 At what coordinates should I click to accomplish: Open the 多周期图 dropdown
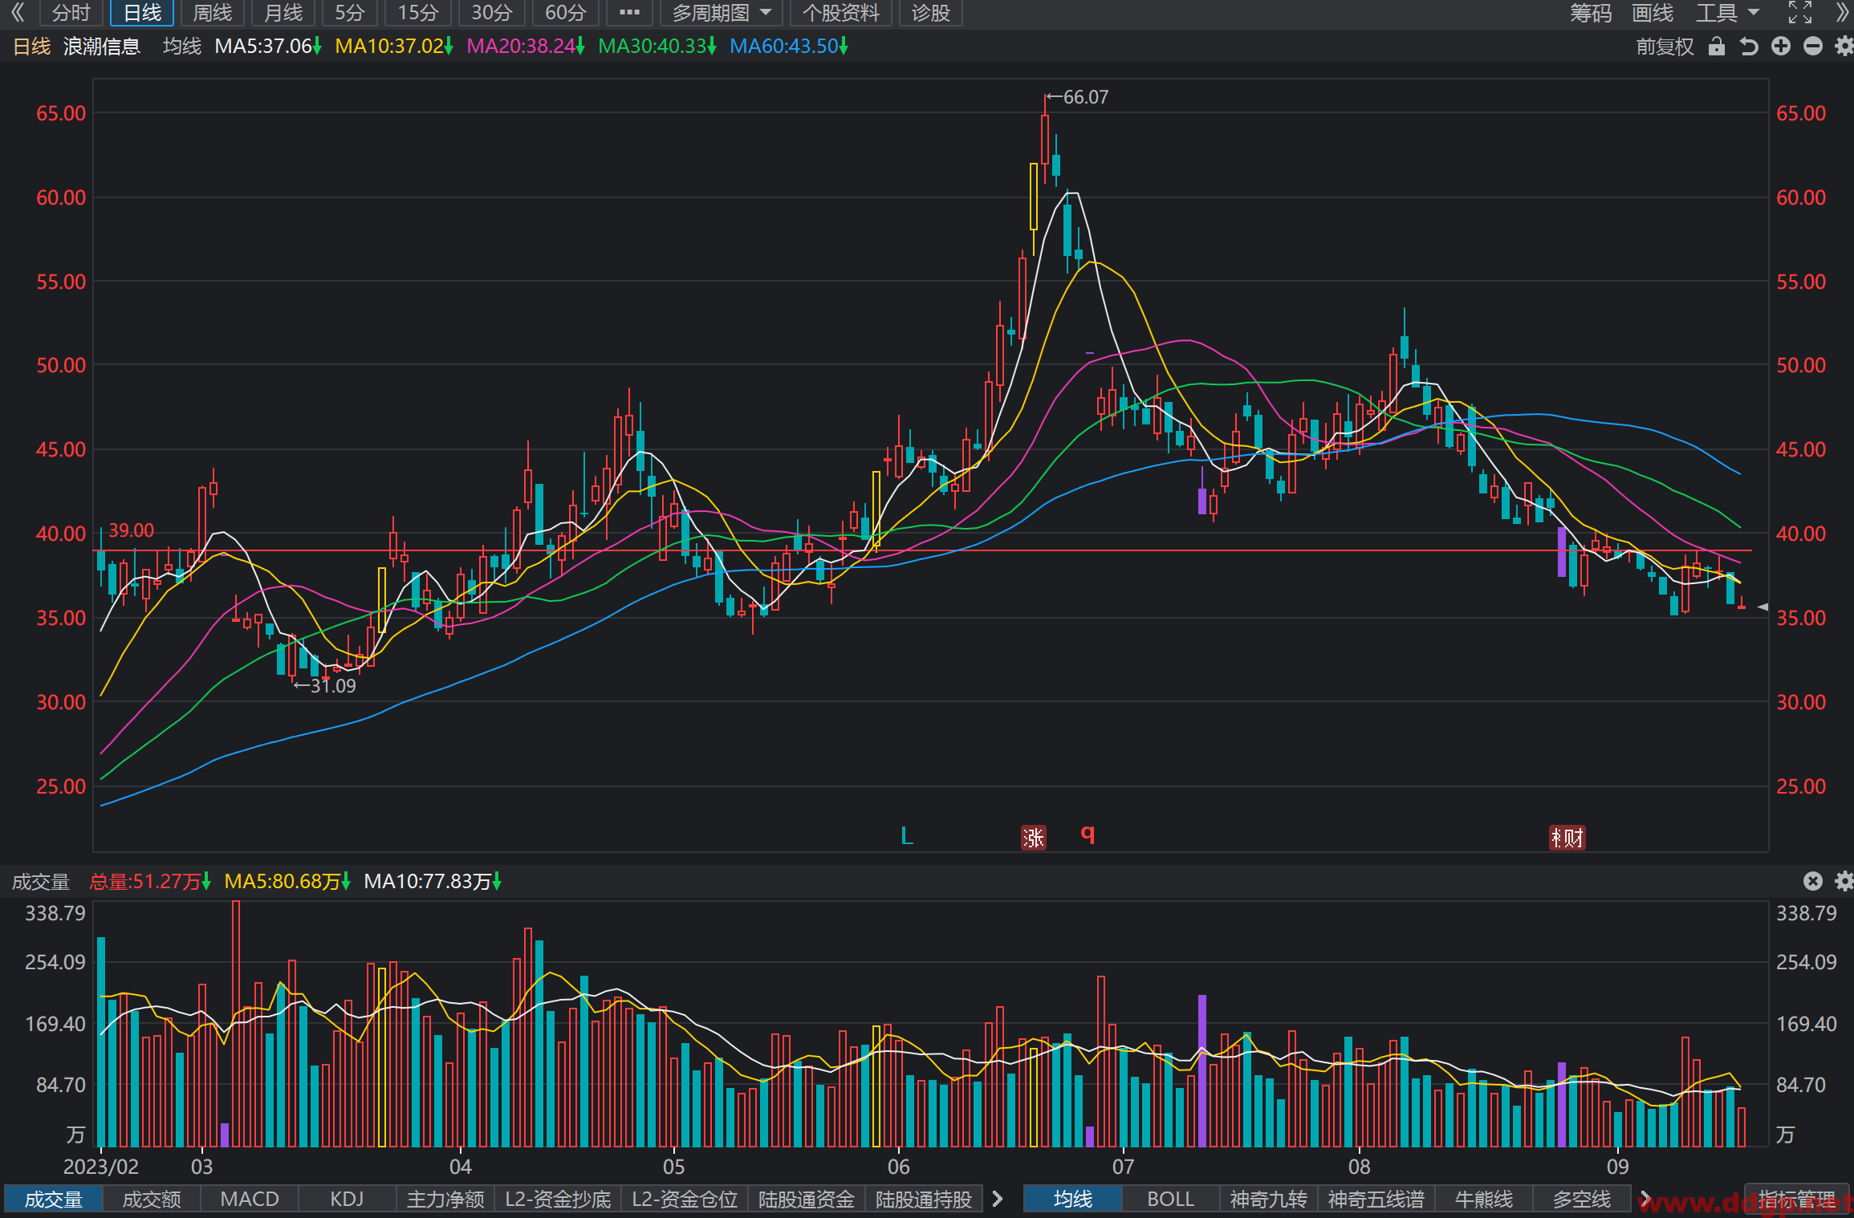point(722,13)
